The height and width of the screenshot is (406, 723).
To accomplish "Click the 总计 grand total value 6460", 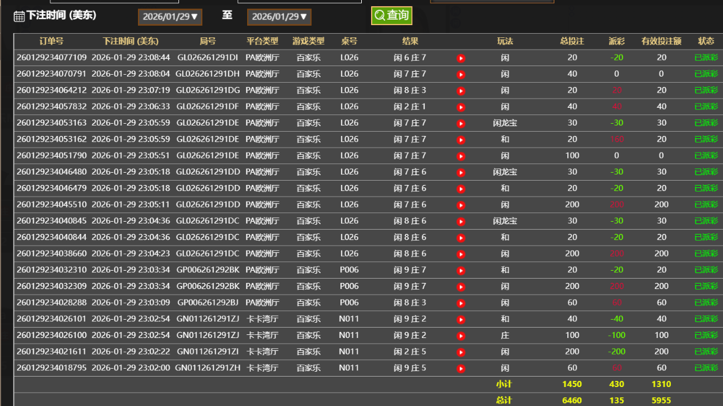I will (x=572, y=400).
